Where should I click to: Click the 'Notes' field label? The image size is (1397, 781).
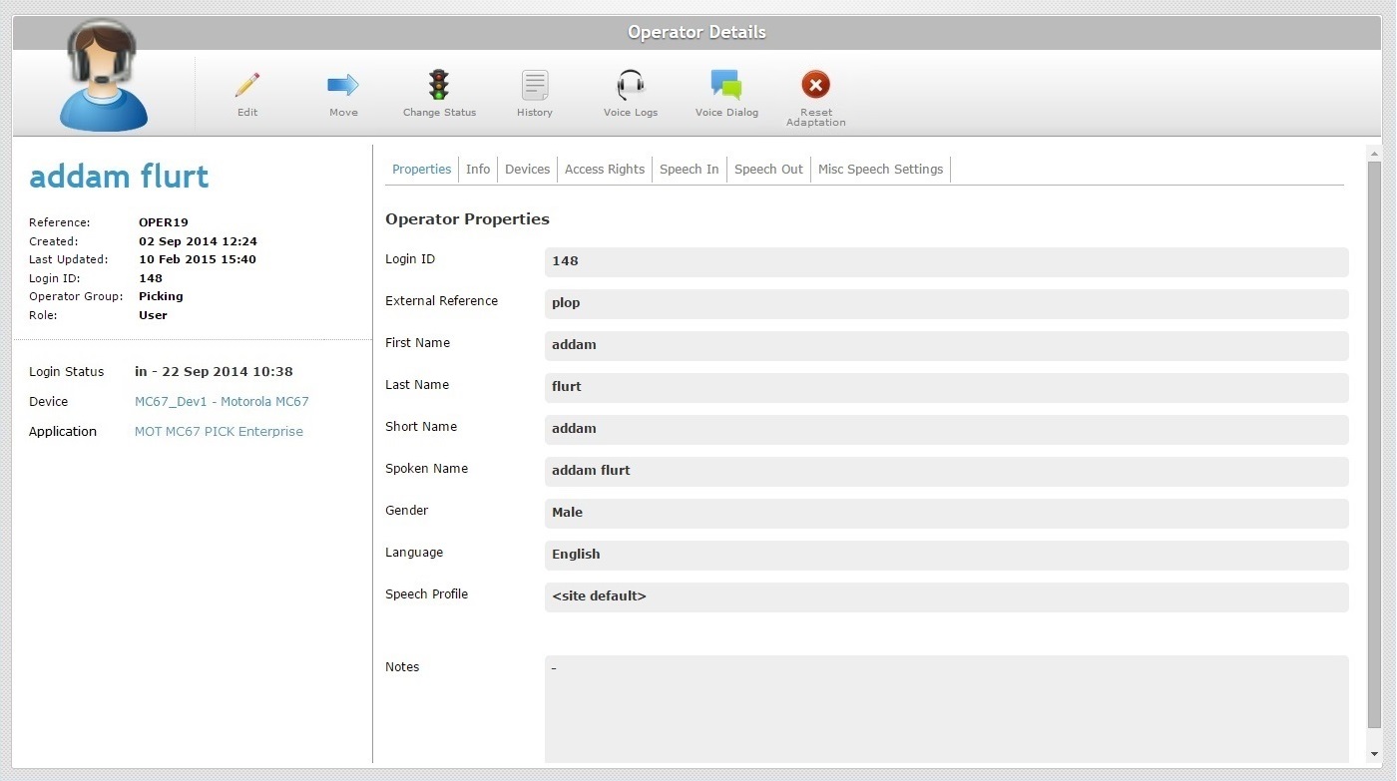point(402,667)
